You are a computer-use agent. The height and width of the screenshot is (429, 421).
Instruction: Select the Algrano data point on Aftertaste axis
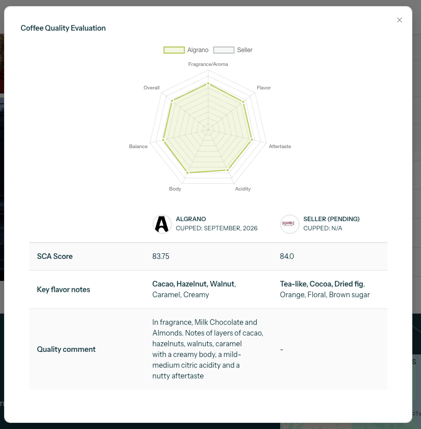(x=252, y=140)
